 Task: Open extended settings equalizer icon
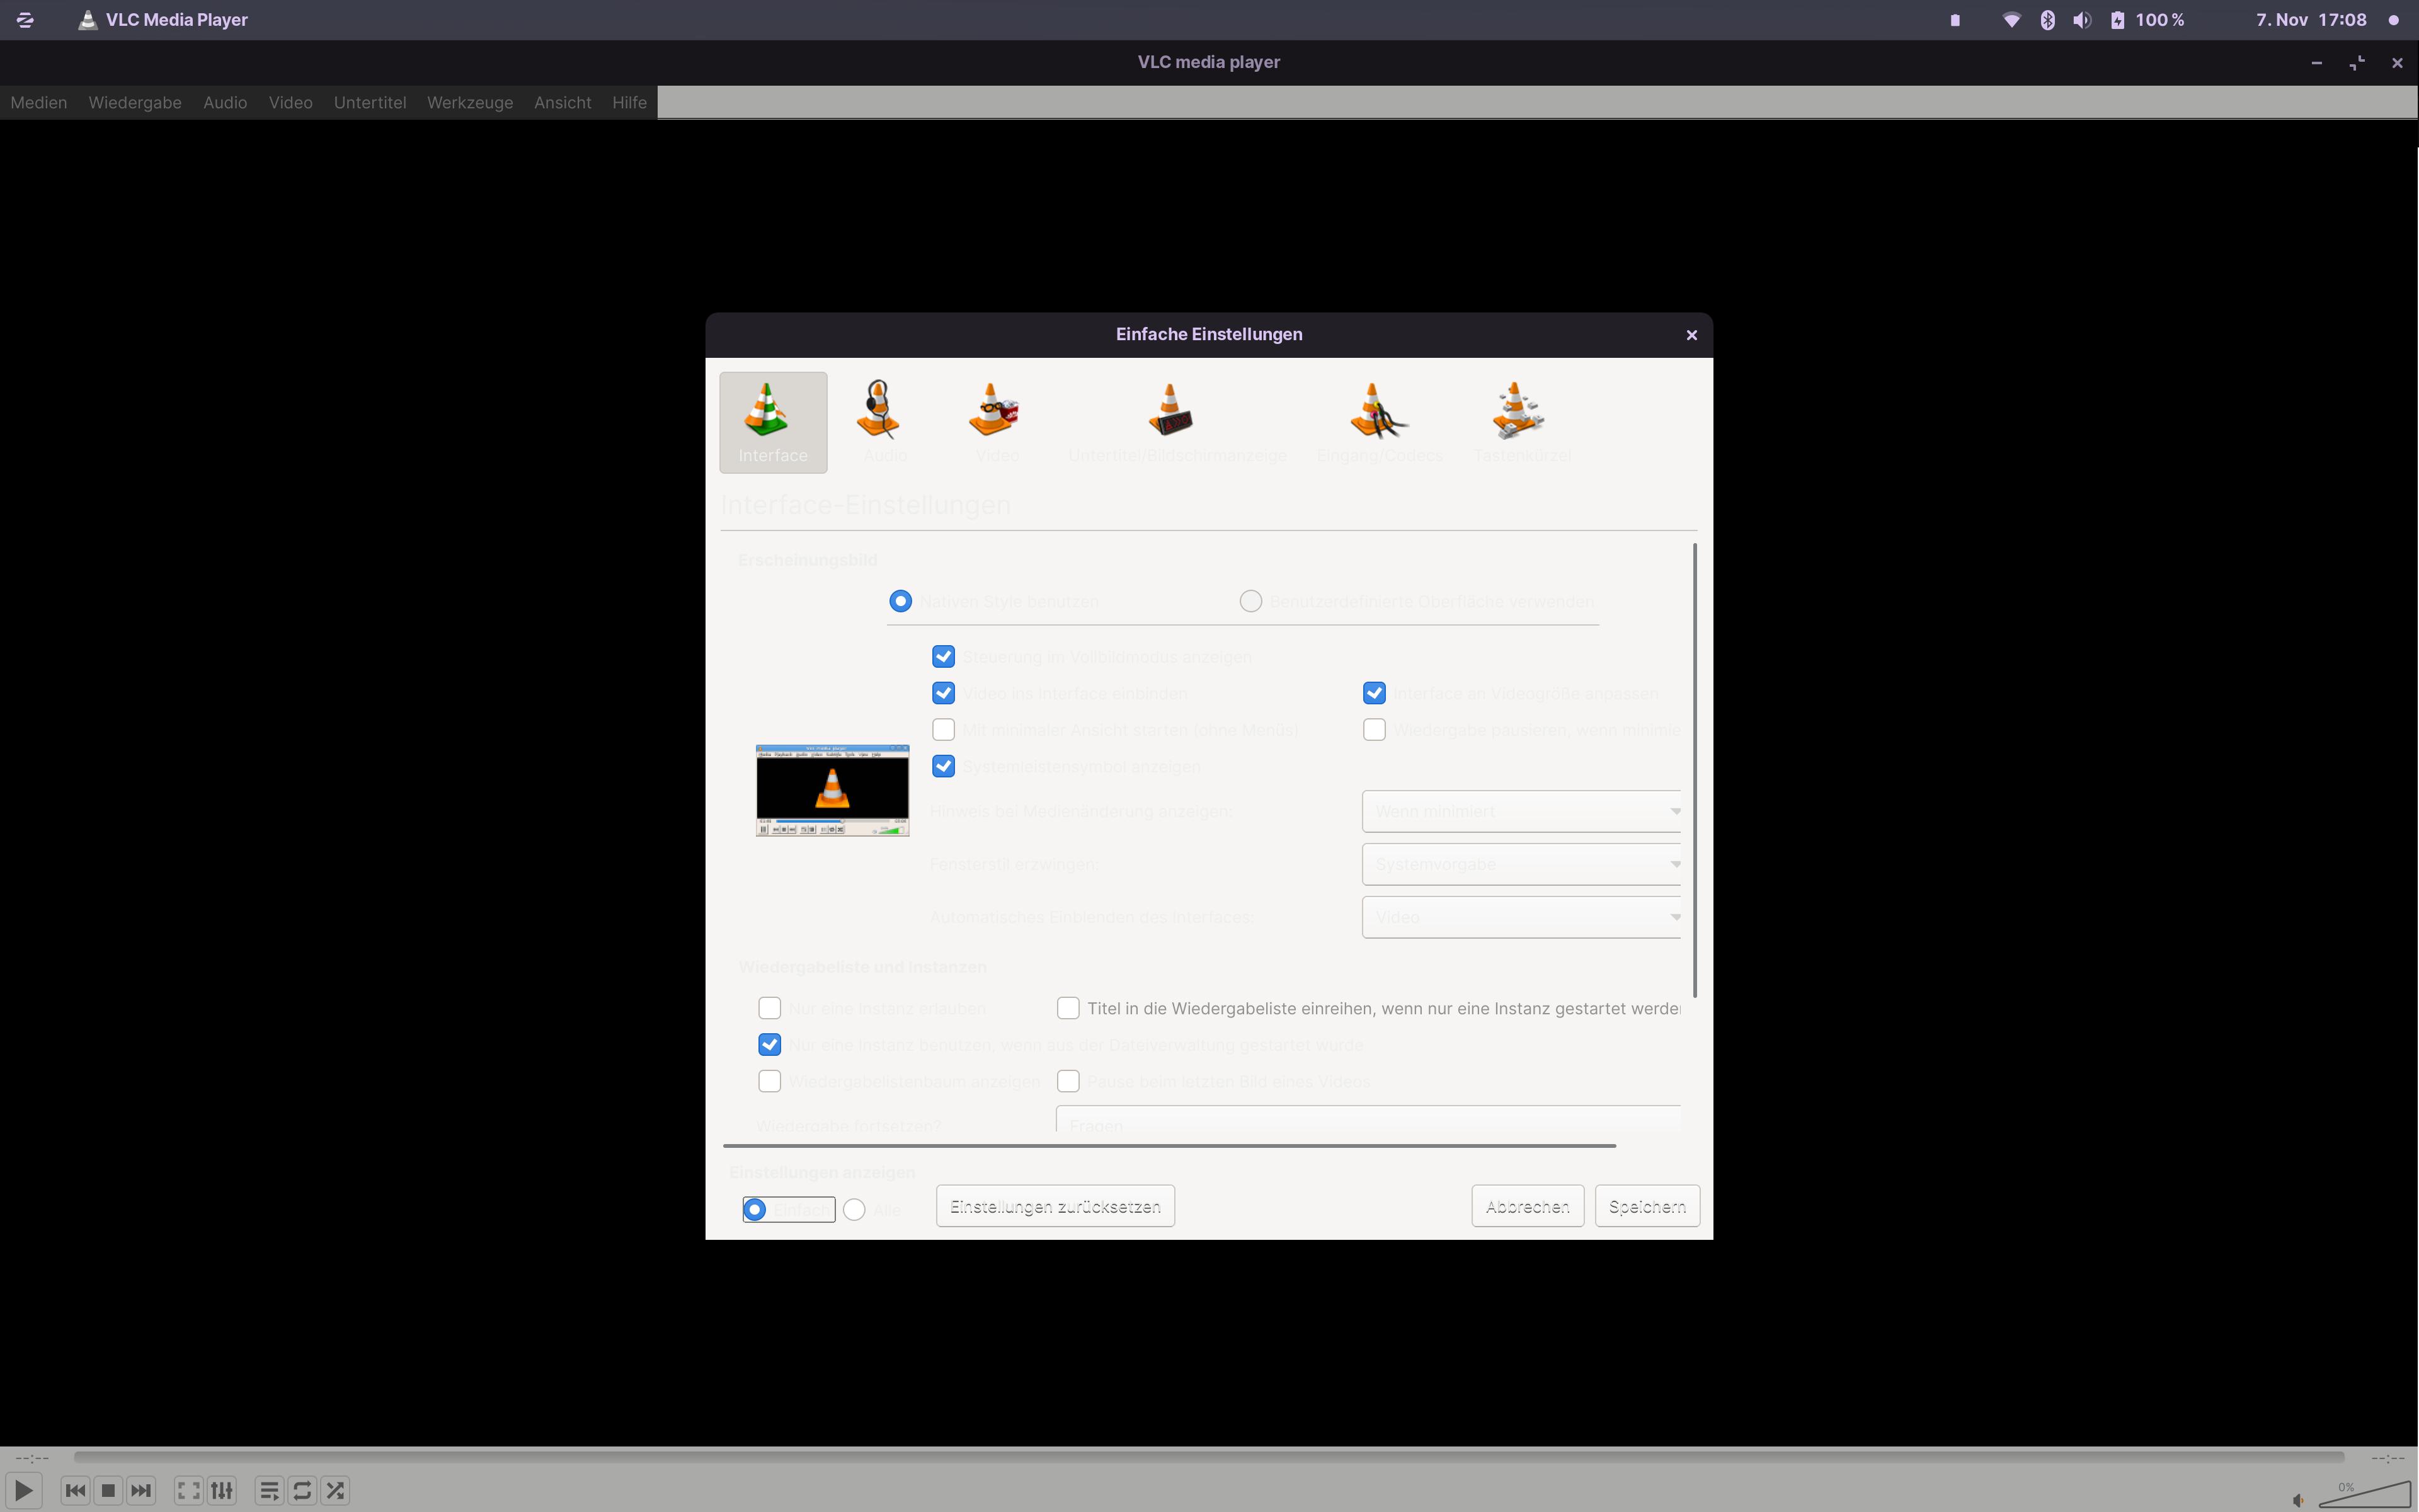click(x=222, y=1490)
